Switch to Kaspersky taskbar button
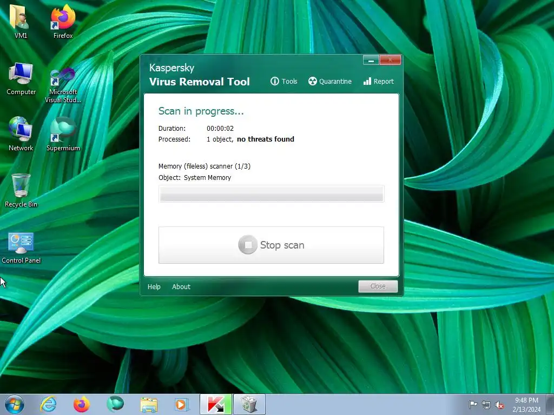554x415 pixels. tap(216, 404)
